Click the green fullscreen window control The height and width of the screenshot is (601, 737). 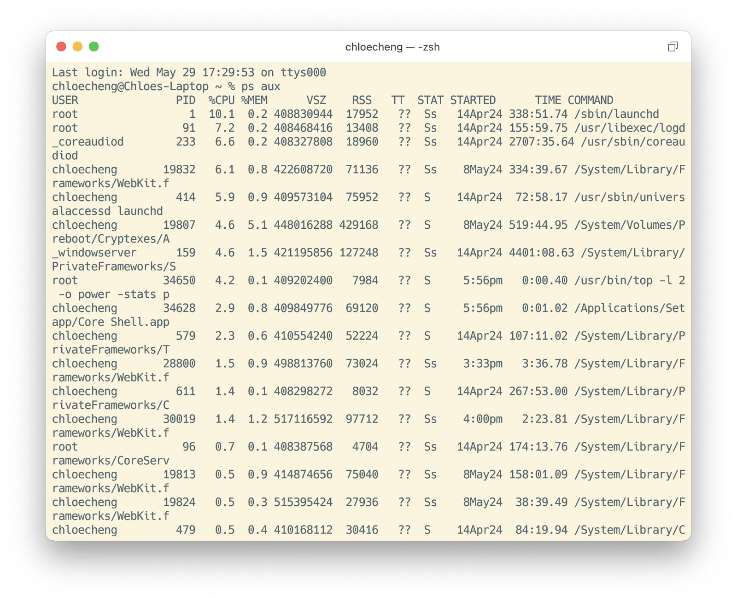click(94, 46)
